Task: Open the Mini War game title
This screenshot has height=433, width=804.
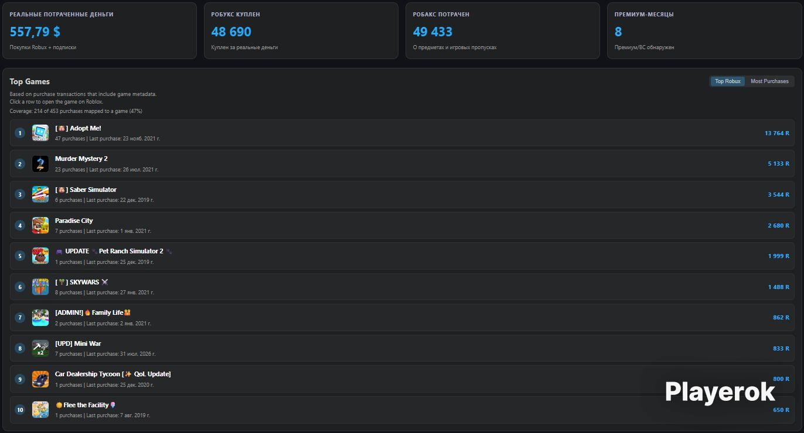Action: (78, 343)
